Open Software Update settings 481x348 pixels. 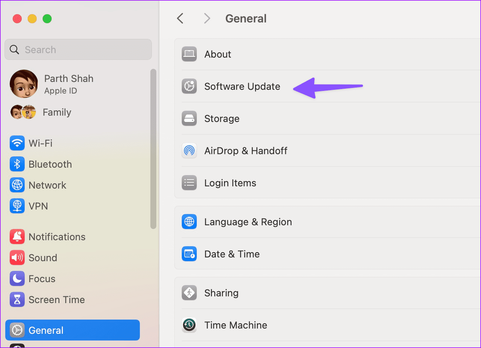pyautogui.click(x=328, y=86)
